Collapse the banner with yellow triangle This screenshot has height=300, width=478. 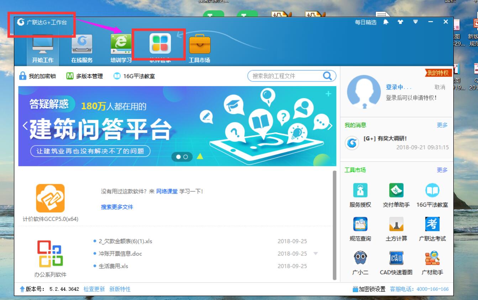[200, 156]
